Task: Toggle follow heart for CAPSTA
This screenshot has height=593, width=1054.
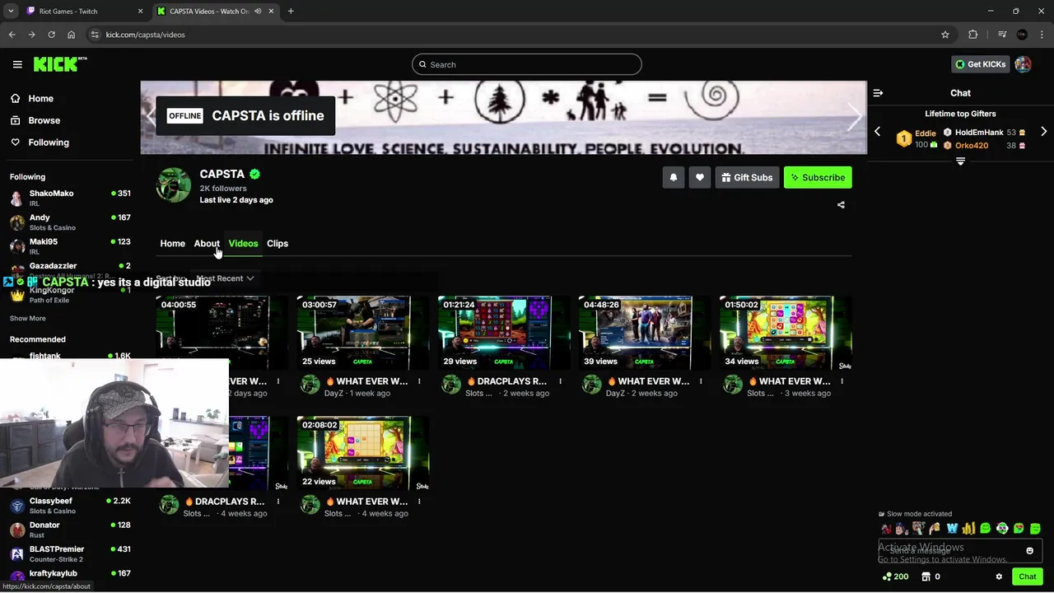Action: [700, 177]
